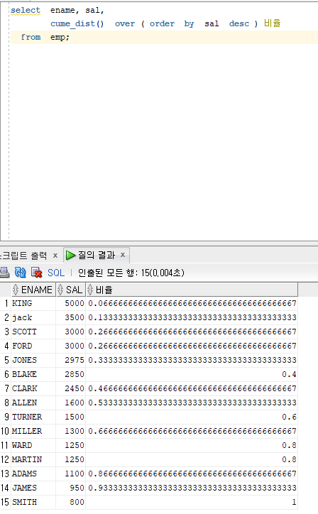The image size is (318, 514).
Task: Click the refresh icon in results toolbar
Action: click(20, 273)
